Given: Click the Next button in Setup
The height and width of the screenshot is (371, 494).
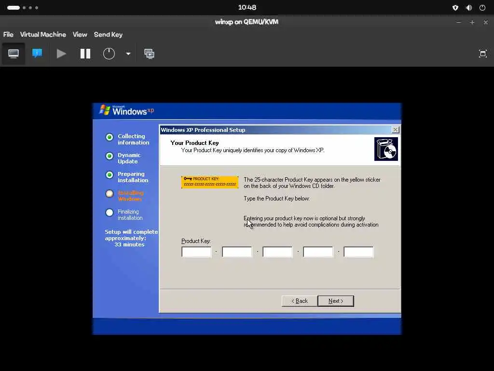Looking at the screenshot, I should coord(336,301).
